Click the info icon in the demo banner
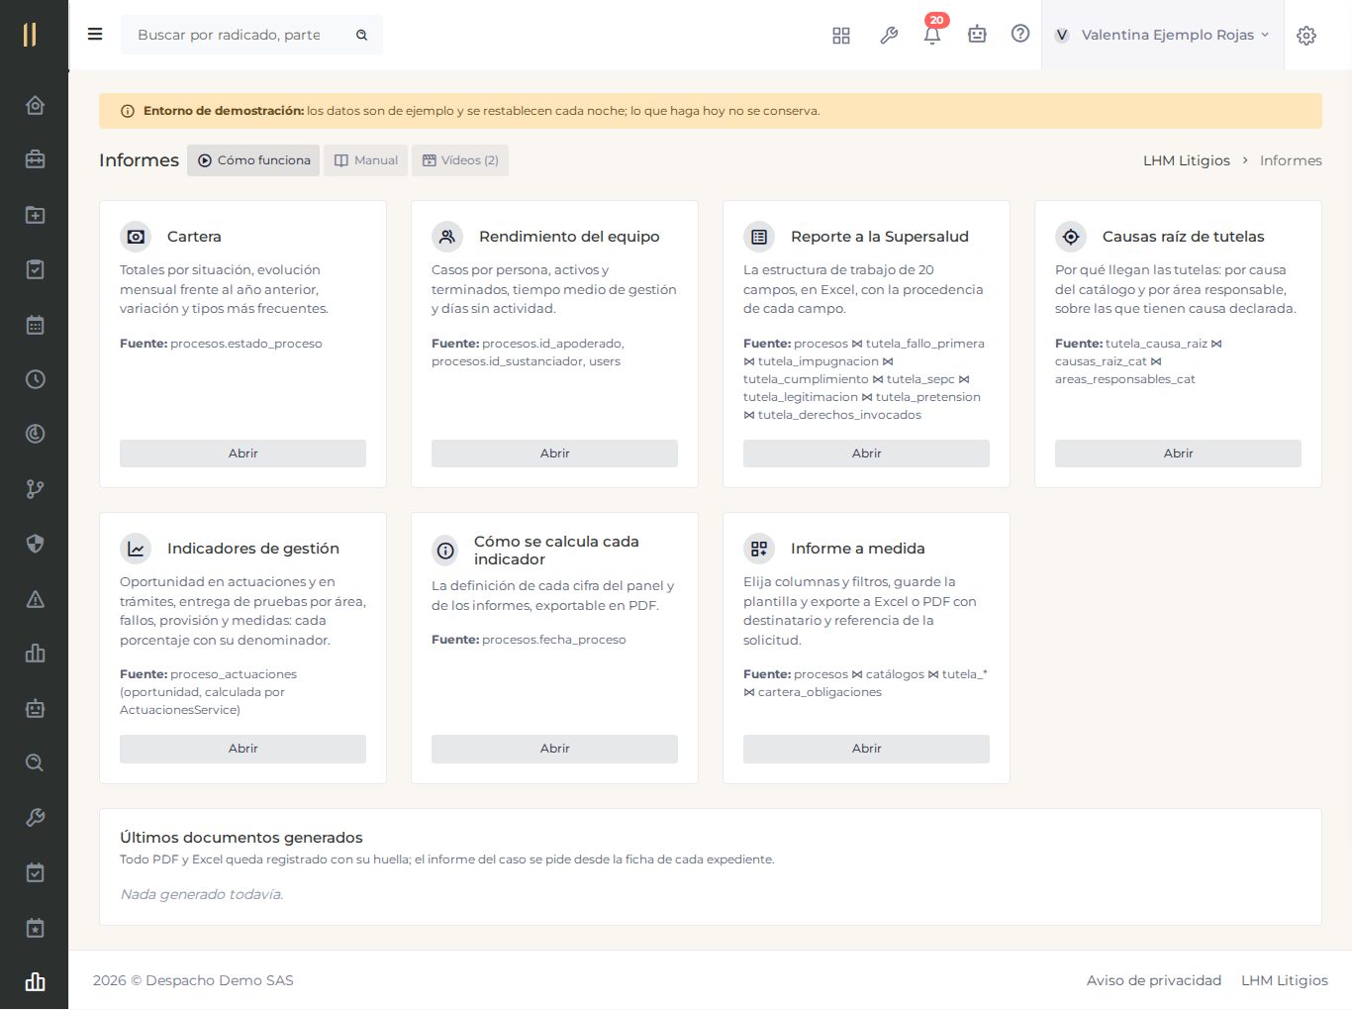 [x=128, y=111]
